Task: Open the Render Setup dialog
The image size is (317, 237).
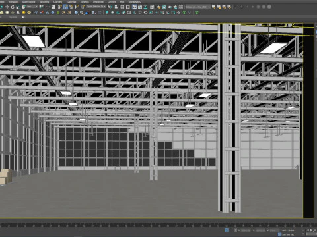Action: pyautogui.click(x=159, y=7)
